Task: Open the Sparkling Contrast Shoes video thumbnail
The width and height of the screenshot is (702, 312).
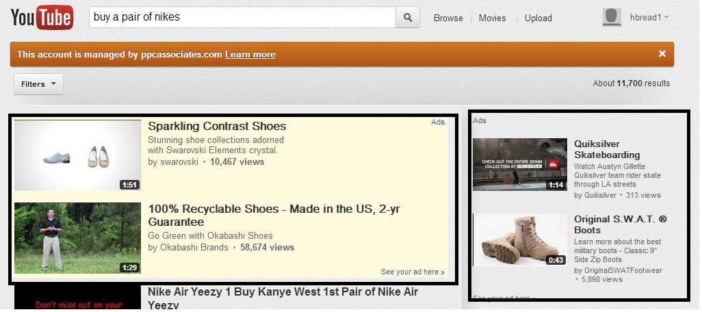Action: (x=77, y=155)
